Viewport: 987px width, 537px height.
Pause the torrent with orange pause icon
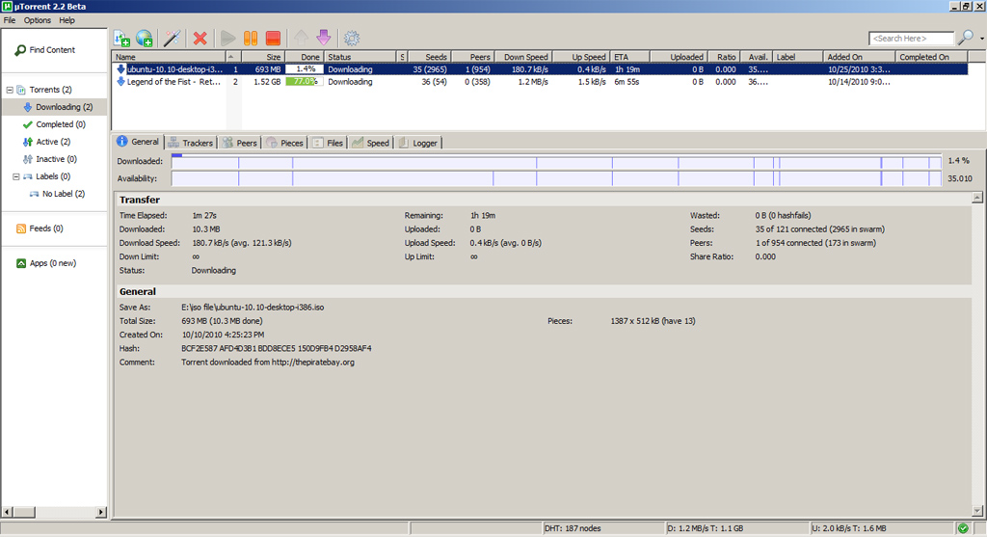251,39
